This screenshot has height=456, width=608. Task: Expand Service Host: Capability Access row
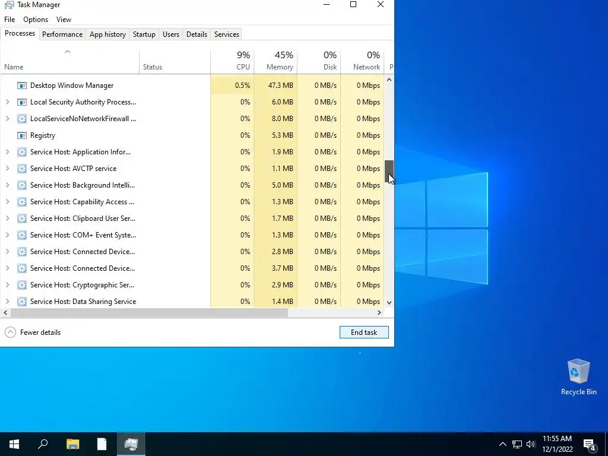pyautogui.click(x=7, y=202)
